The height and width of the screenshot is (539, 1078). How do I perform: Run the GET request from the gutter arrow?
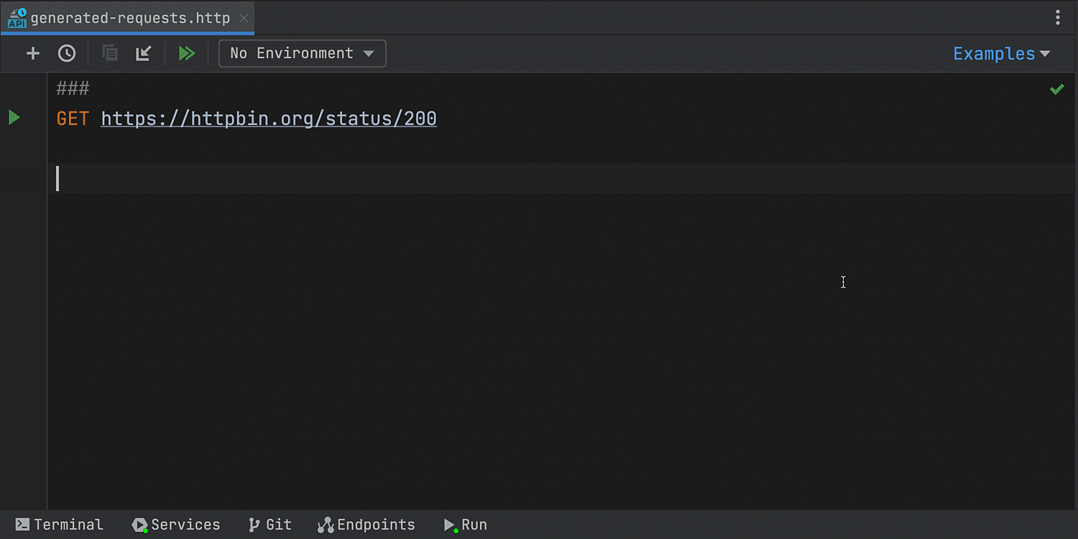[14, 117]
